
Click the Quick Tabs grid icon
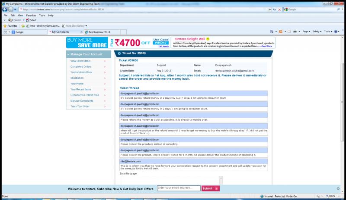(5, 32)
